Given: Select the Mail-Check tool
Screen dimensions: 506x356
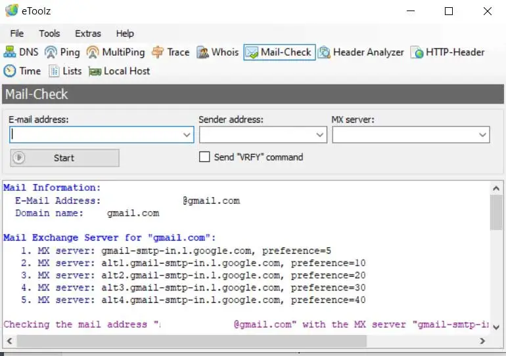Looking at the screenshot, I should coord(279,52).
